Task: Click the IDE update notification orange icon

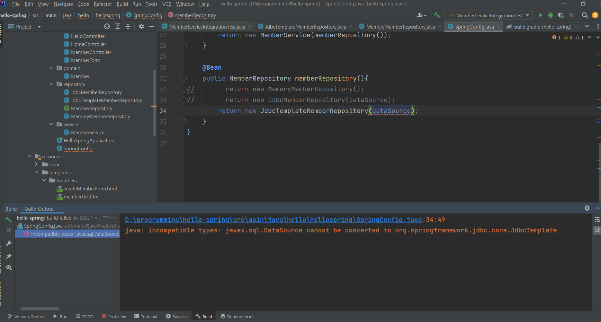Action: (x=595, y=15)
